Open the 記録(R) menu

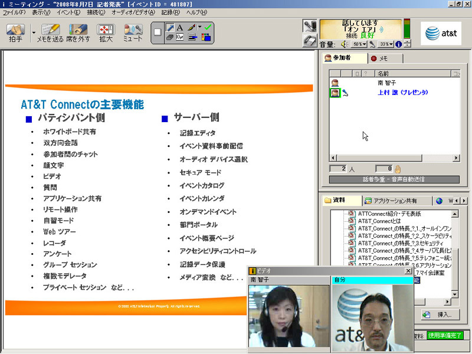[x=171, y=12]
